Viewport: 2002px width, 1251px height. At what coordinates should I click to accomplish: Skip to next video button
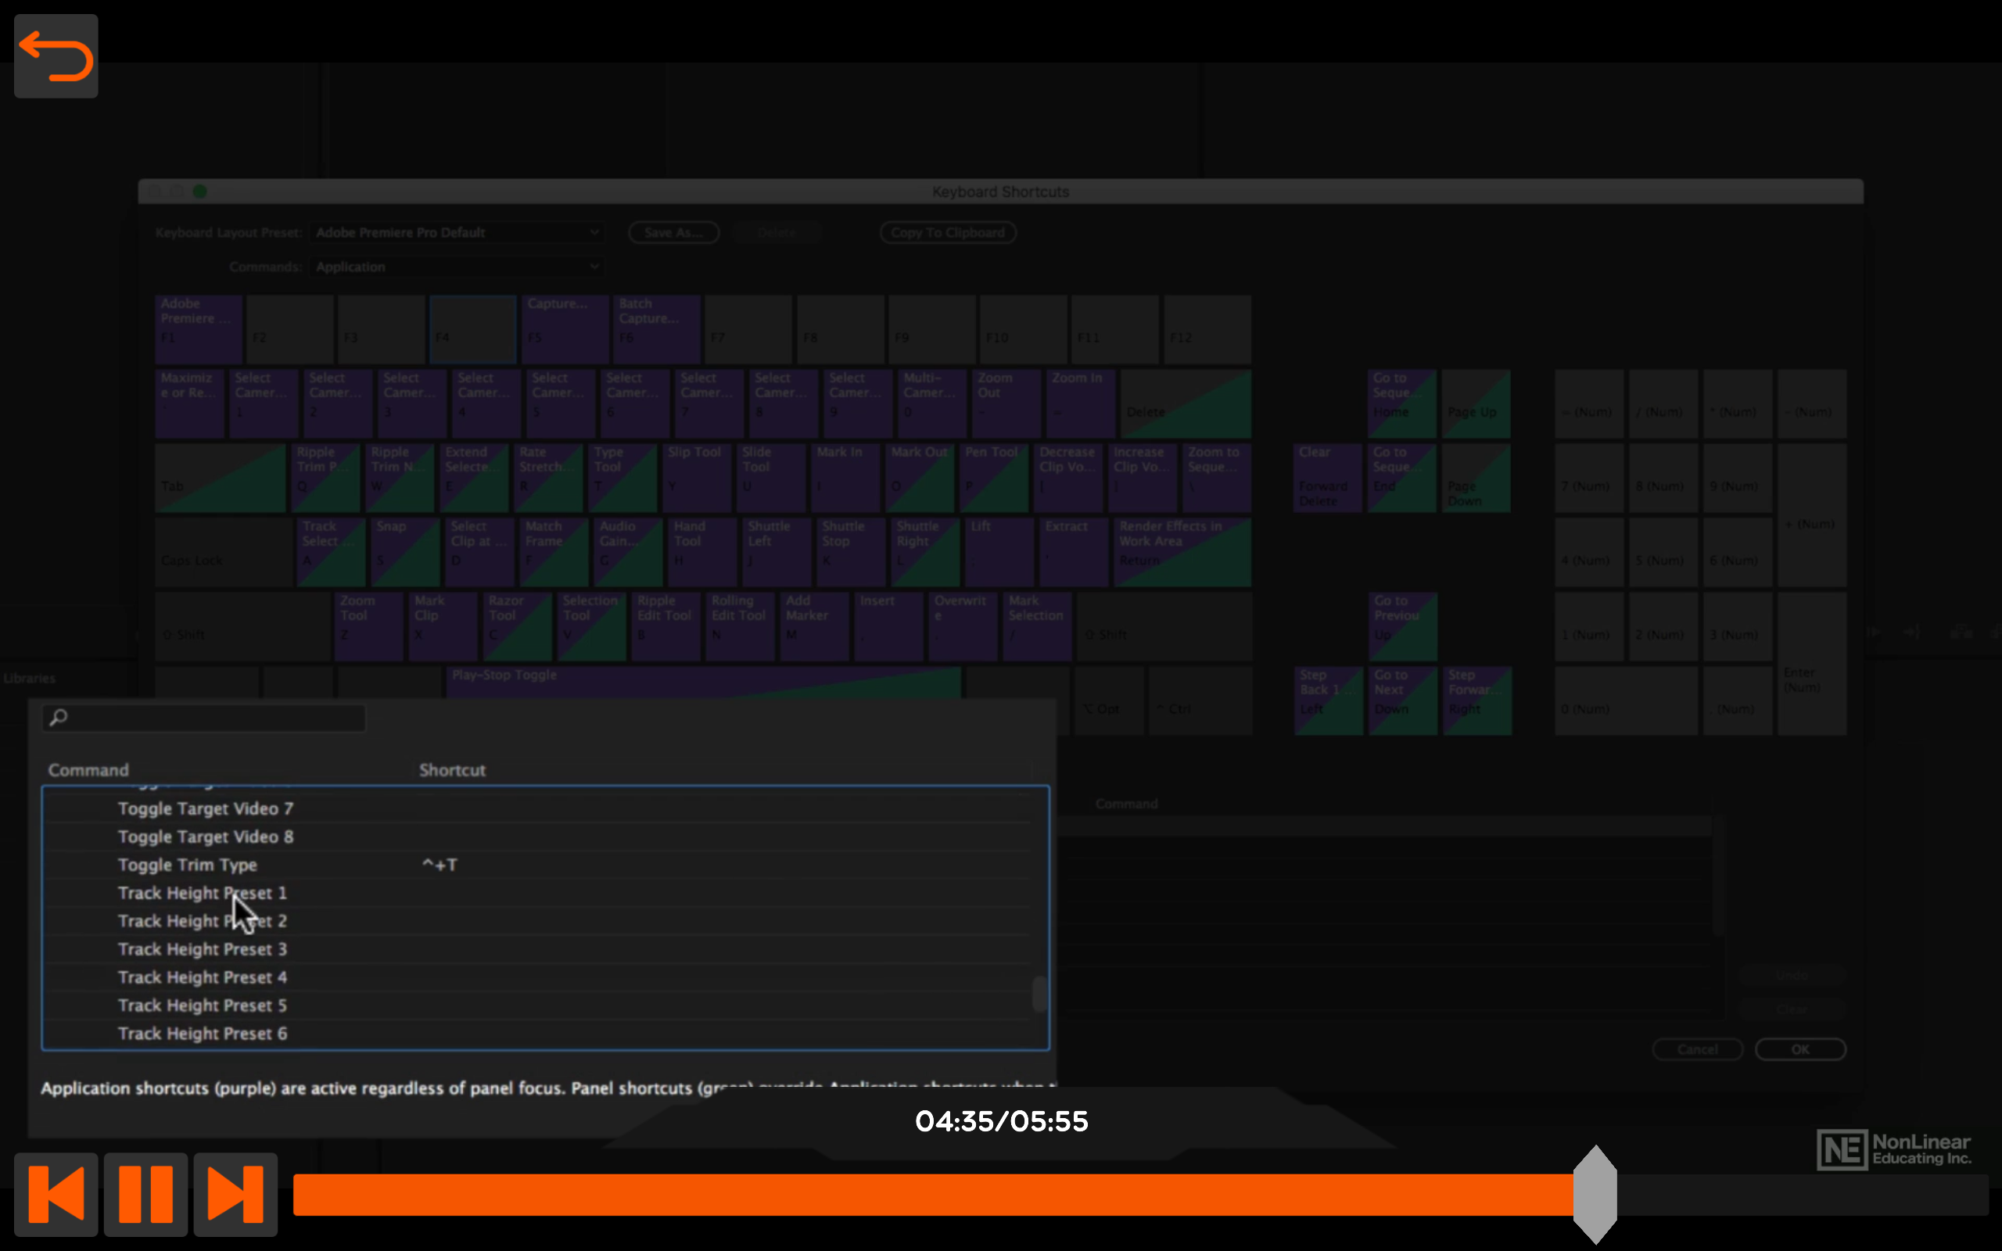[x=235, y=1194]
